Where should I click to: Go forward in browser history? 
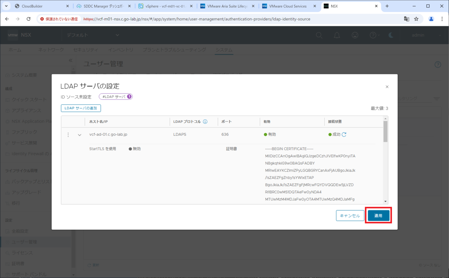coord(18,19)
